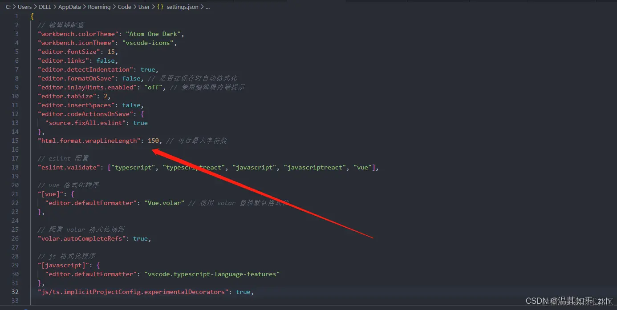Click false value of editor.links

106,60
